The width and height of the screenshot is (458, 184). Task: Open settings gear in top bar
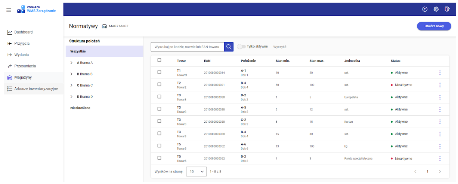click(x=436, y=9)
